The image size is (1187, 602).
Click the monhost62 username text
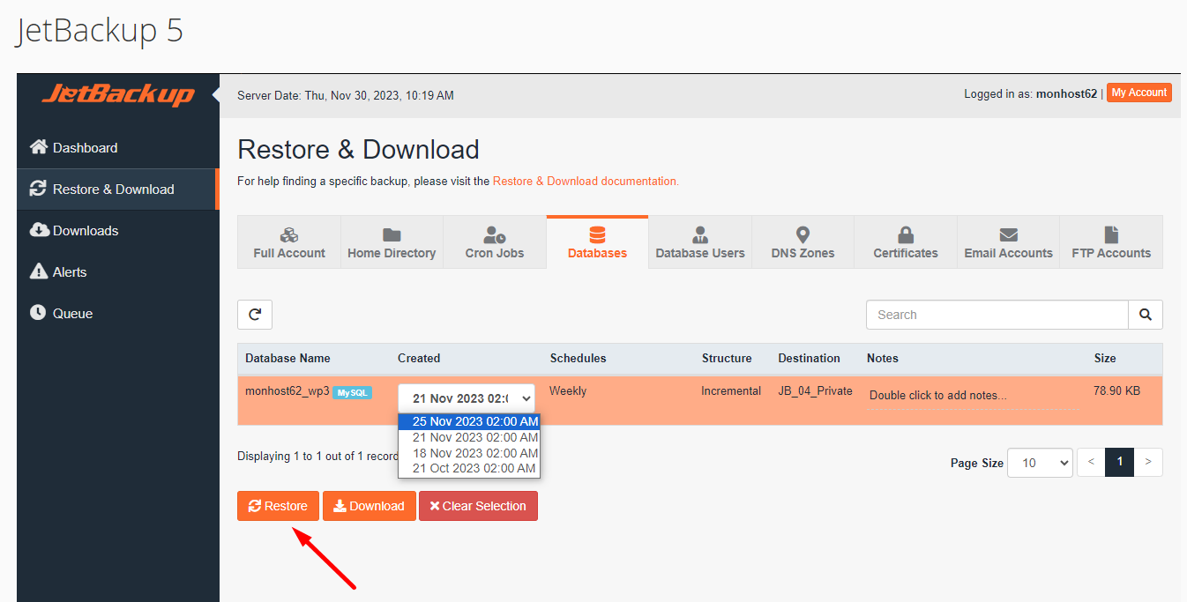[1066, 93]
